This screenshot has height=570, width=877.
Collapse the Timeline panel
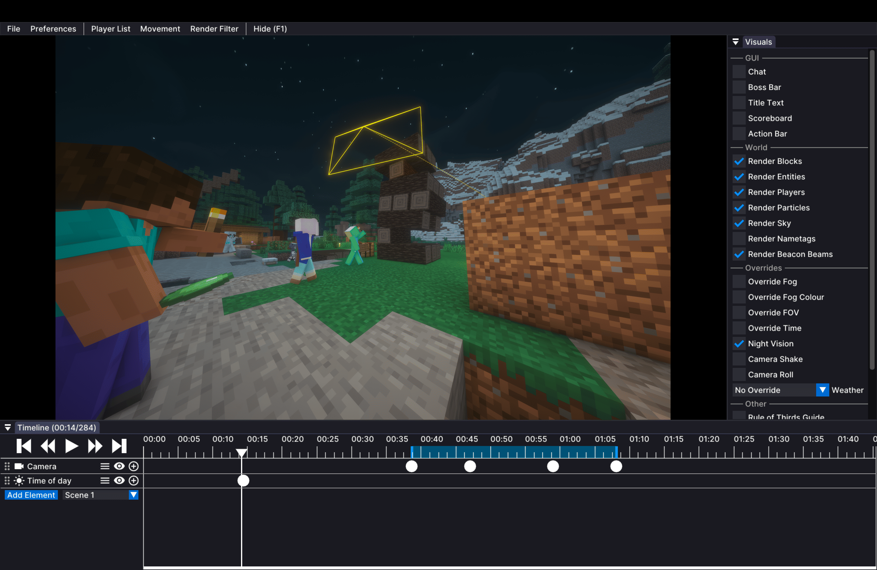click(8, 427)
